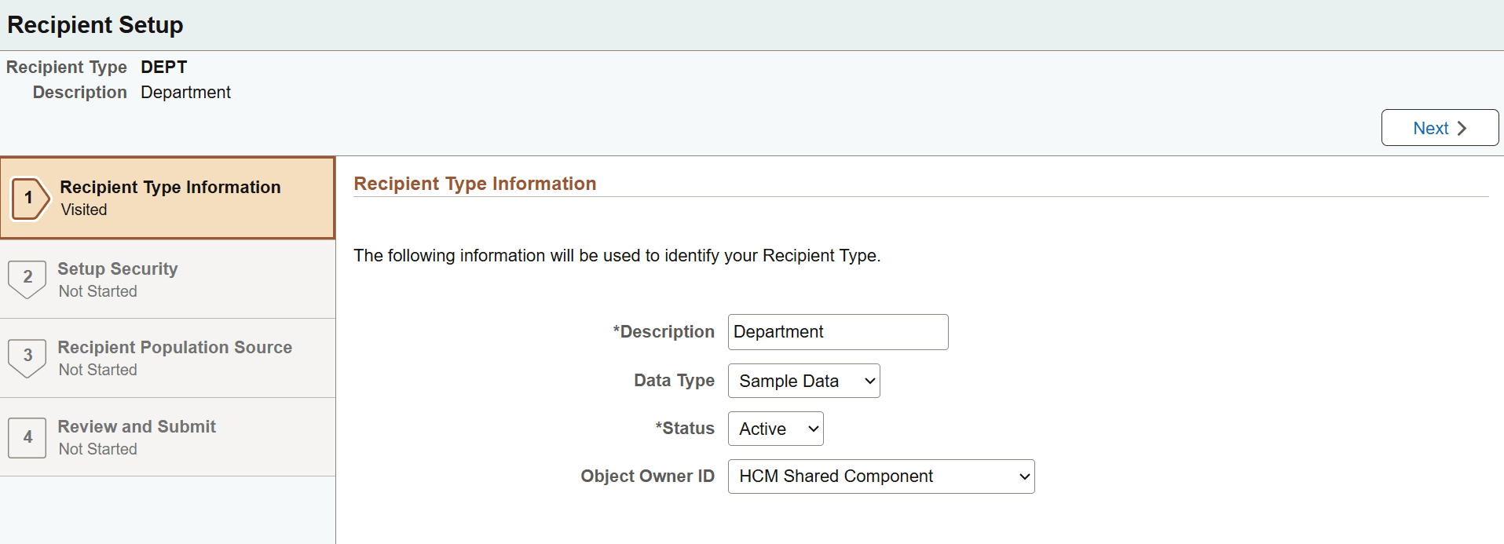Click into the Description text field
The width and height of the screenshot is (1504, 544).
click(837, 332)
